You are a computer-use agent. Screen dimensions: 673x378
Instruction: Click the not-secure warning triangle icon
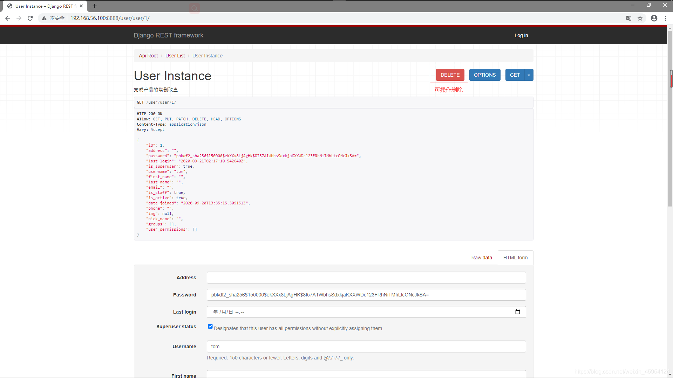(44, 18)
